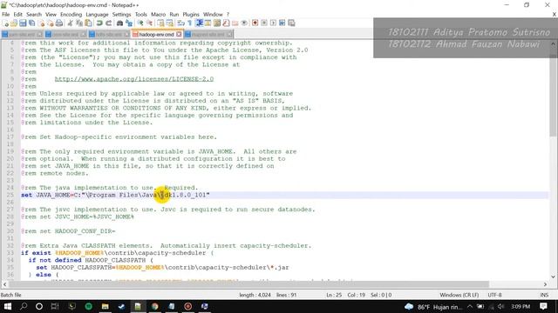This screenshot has width=558, height=313.
Task: Click the Save All toolbar icon
Action: [x=31, y=23]
